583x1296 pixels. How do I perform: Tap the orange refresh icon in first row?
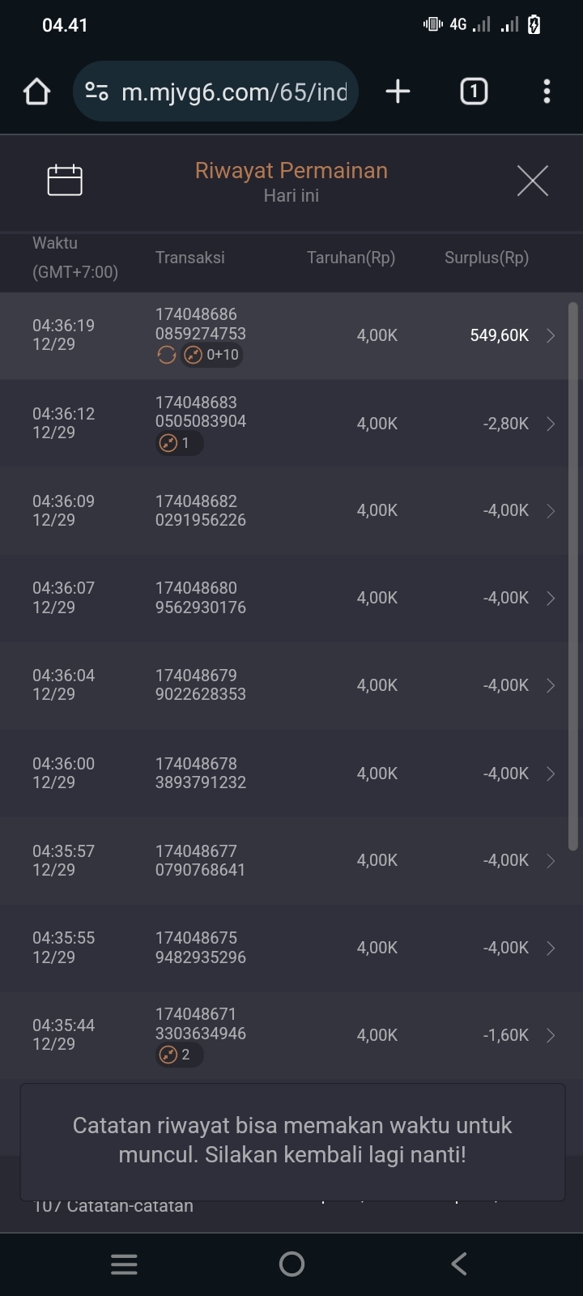pyautogui.click(x=167, y=355)
